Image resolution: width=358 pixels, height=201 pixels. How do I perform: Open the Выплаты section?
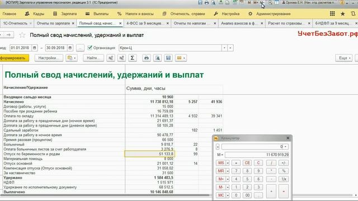97,13
